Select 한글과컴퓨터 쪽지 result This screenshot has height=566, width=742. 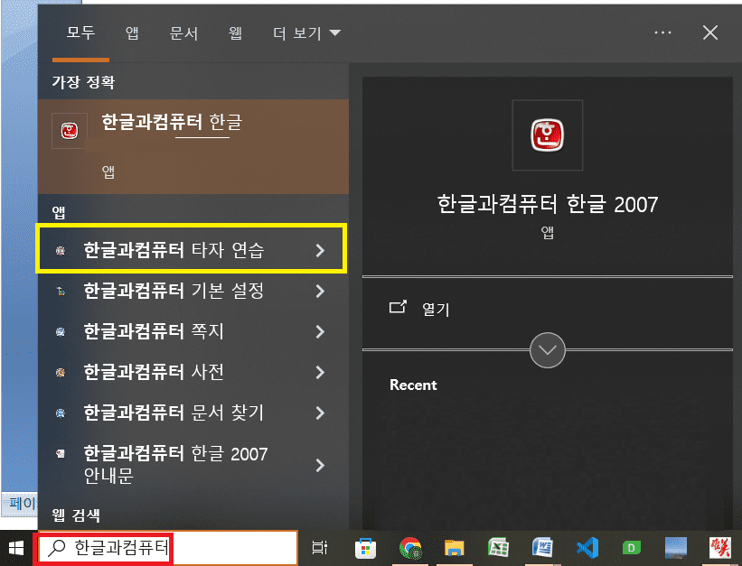tap(193, 332)
